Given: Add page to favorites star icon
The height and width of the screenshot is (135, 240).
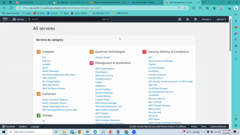Looking at the screenshot, I should tap(185, 8).
